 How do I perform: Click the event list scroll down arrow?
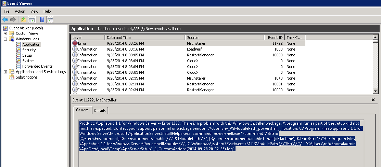click(376, 91)
